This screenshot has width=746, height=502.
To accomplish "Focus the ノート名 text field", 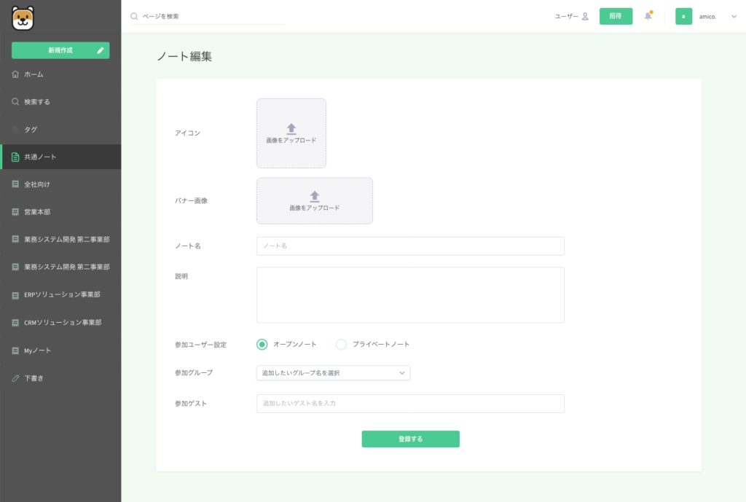I will pos(410,246).
